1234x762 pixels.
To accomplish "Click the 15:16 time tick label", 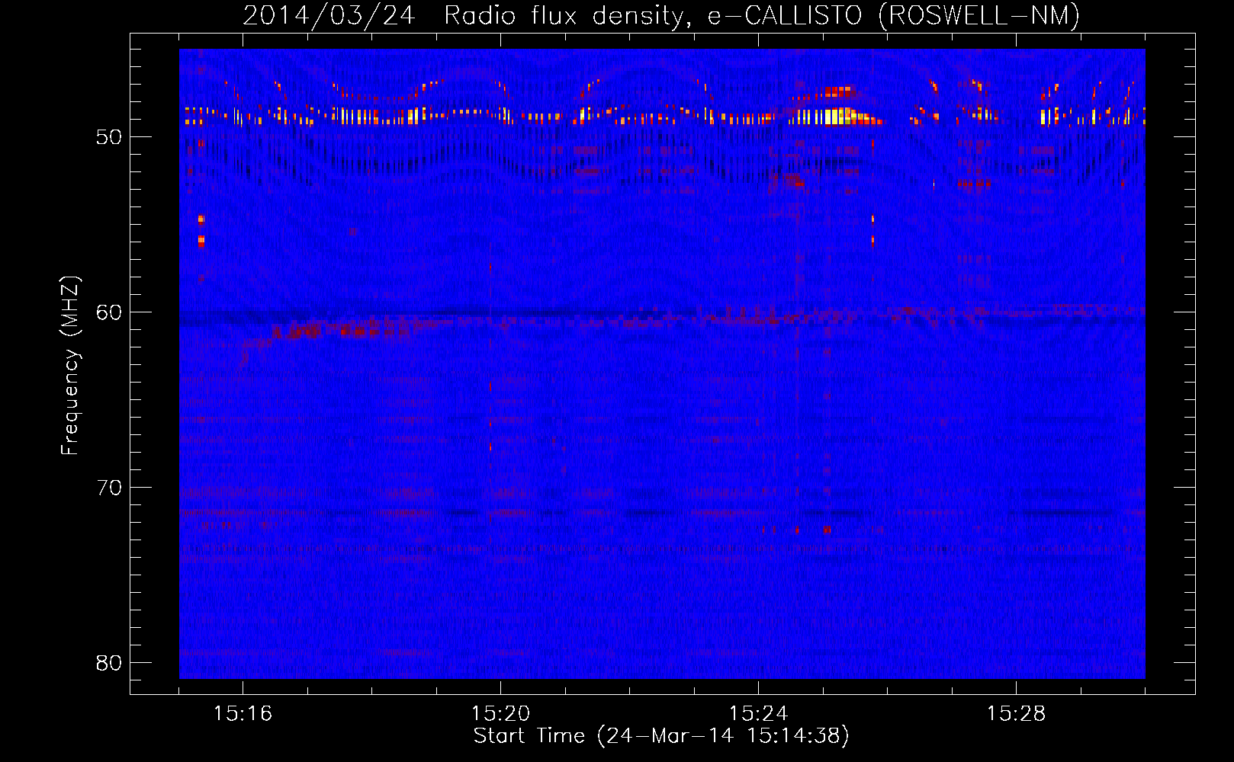I will [243, 713].
